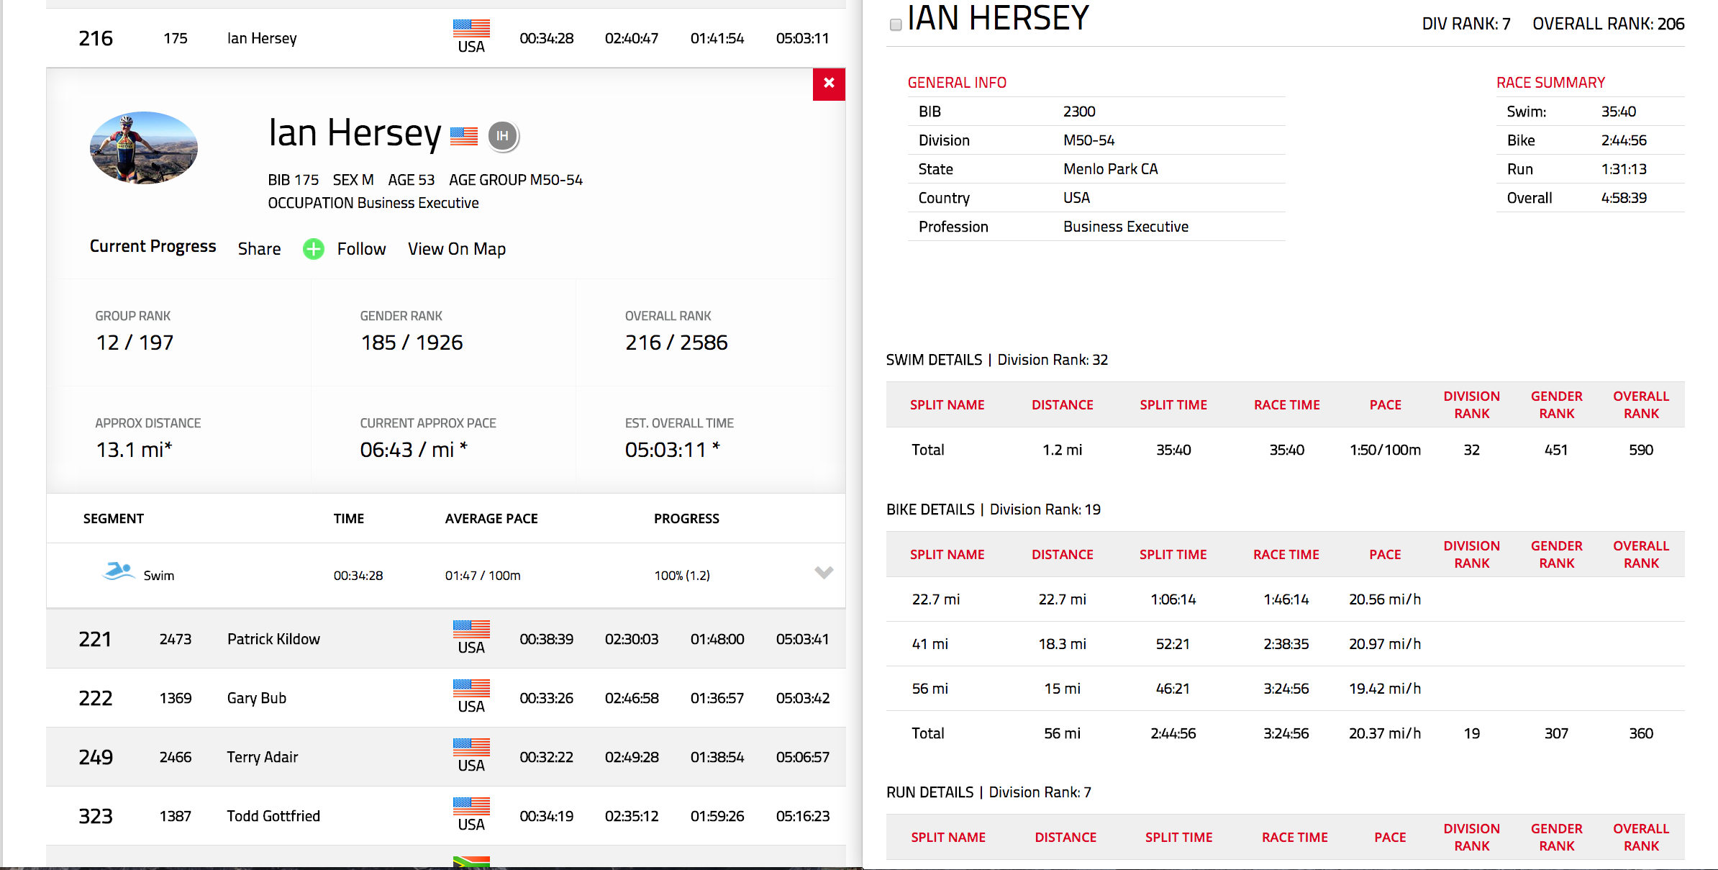Sort swim table by Overall Rank header

[x=1640, y=404]
